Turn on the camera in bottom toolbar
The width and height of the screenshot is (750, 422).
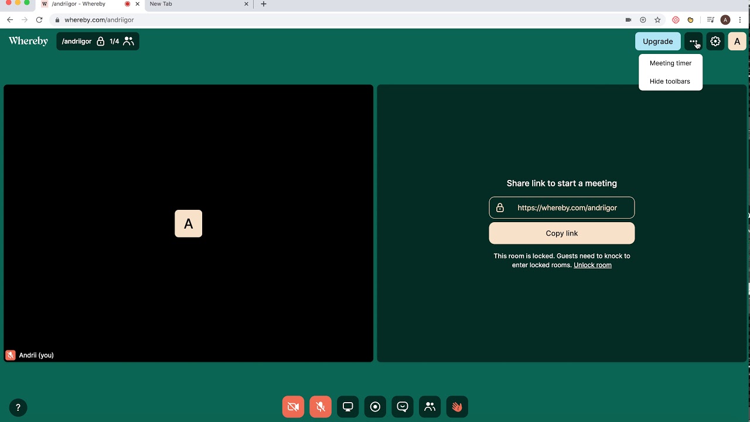pyautogui.click(x=293, y=407)
